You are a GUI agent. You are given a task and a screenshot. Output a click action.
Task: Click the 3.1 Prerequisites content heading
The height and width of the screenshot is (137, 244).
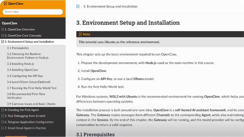[x=95, y=134]
